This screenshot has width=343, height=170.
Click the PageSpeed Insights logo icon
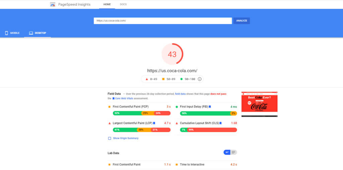coord(53,4)
